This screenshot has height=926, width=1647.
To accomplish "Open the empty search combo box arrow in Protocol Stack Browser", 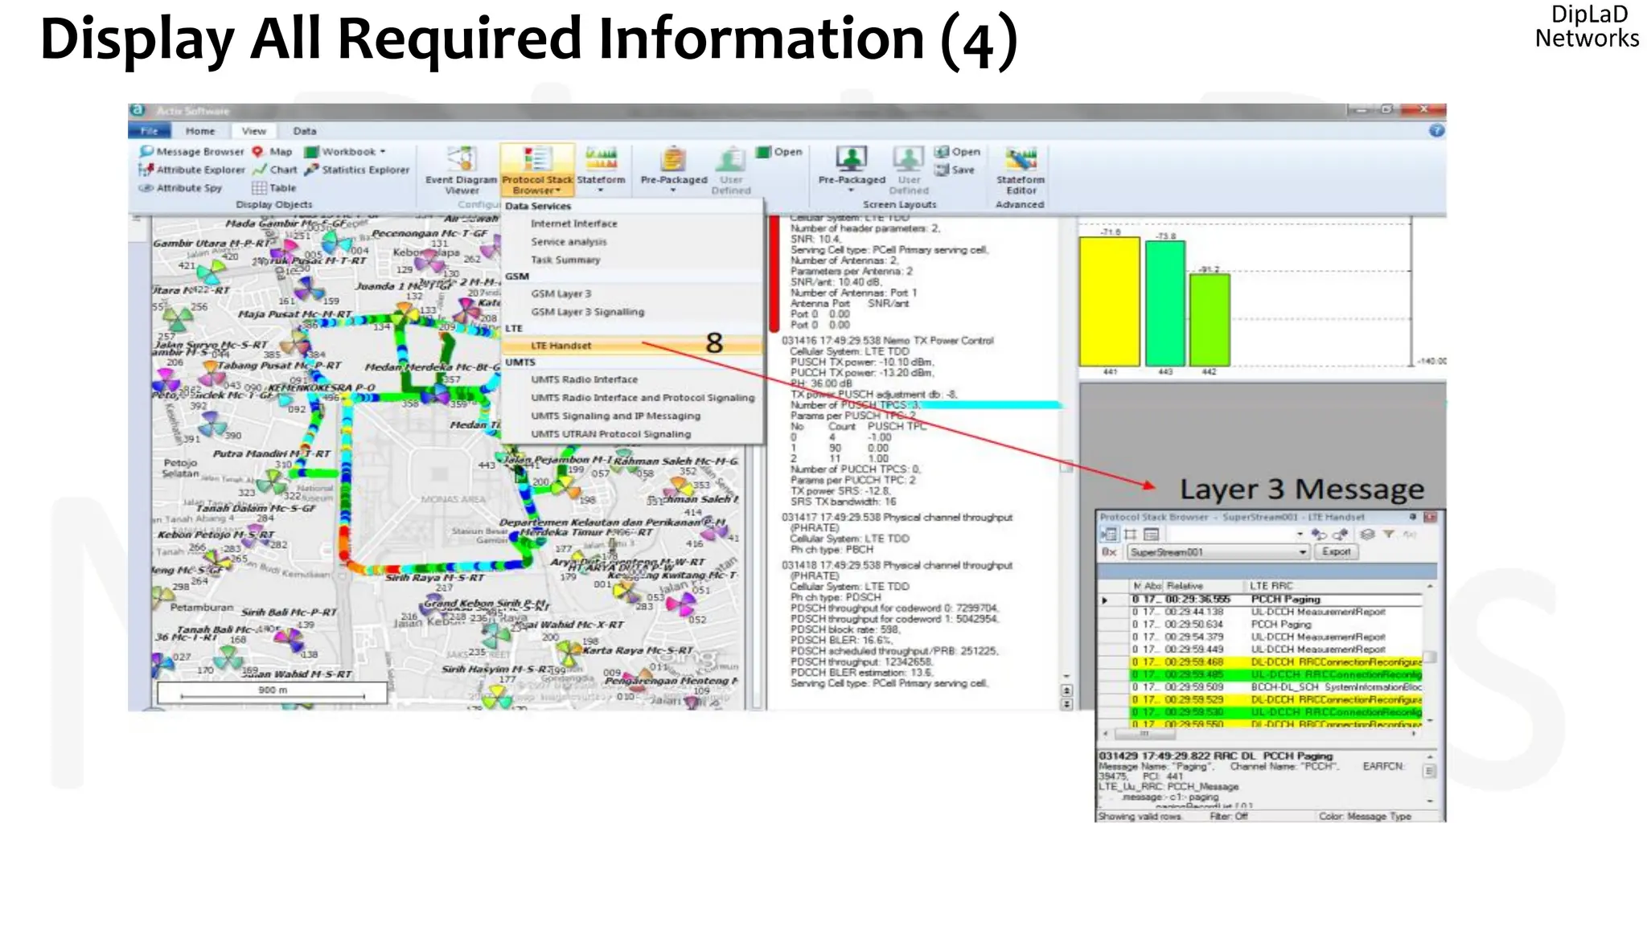I will click(1300, 534).
